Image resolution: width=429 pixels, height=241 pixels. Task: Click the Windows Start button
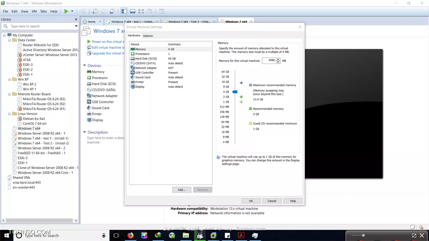coord(6,235)
